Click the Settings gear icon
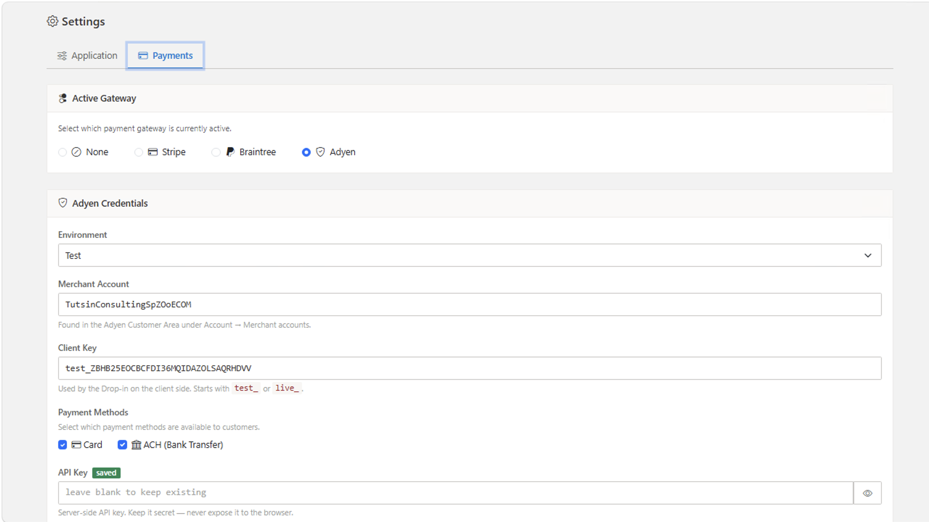Viewport: 929px width, 522px height. click(x=53, y=21)
